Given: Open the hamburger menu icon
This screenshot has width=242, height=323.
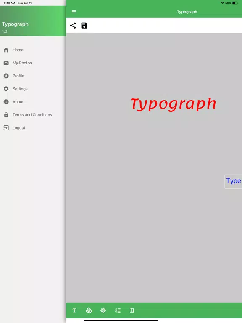Looking at the screenshot, I should click(74, 12).
